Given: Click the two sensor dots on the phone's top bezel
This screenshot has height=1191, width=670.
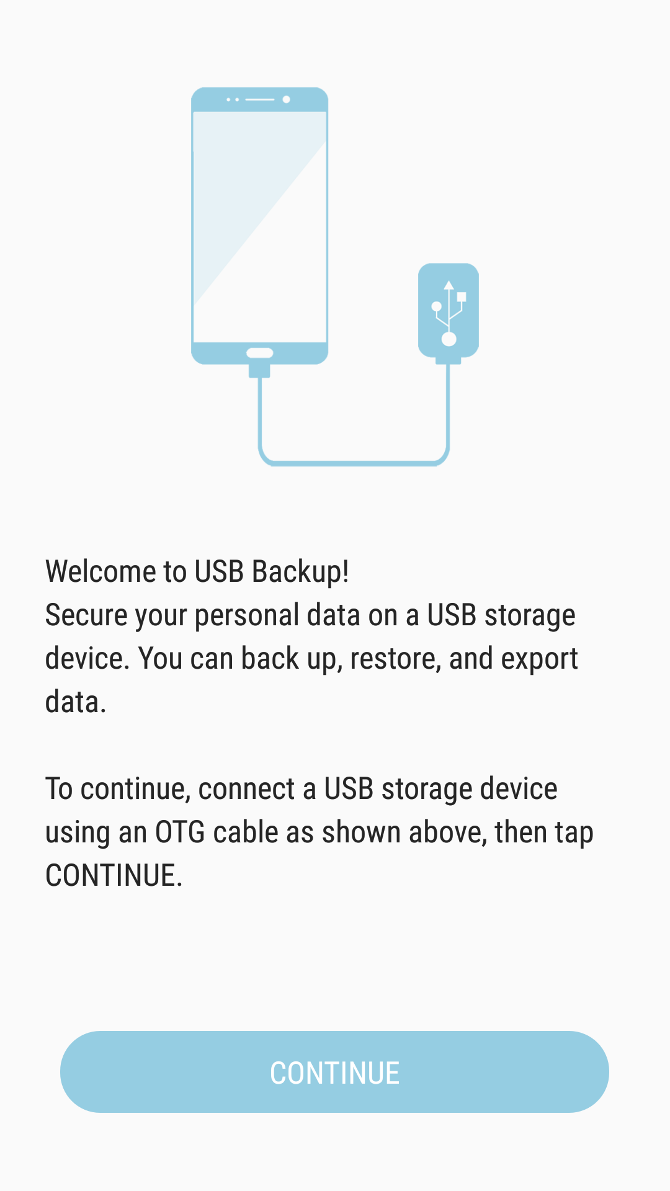Looking at the screenshot, I should click(x=233, y=99).
